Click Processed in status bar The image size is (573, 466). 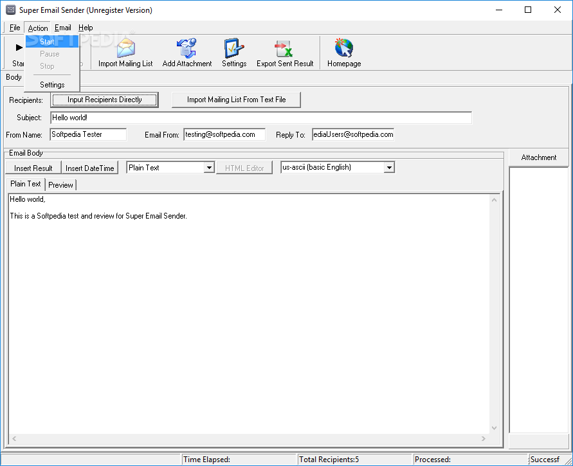click(x=433, y=460)
